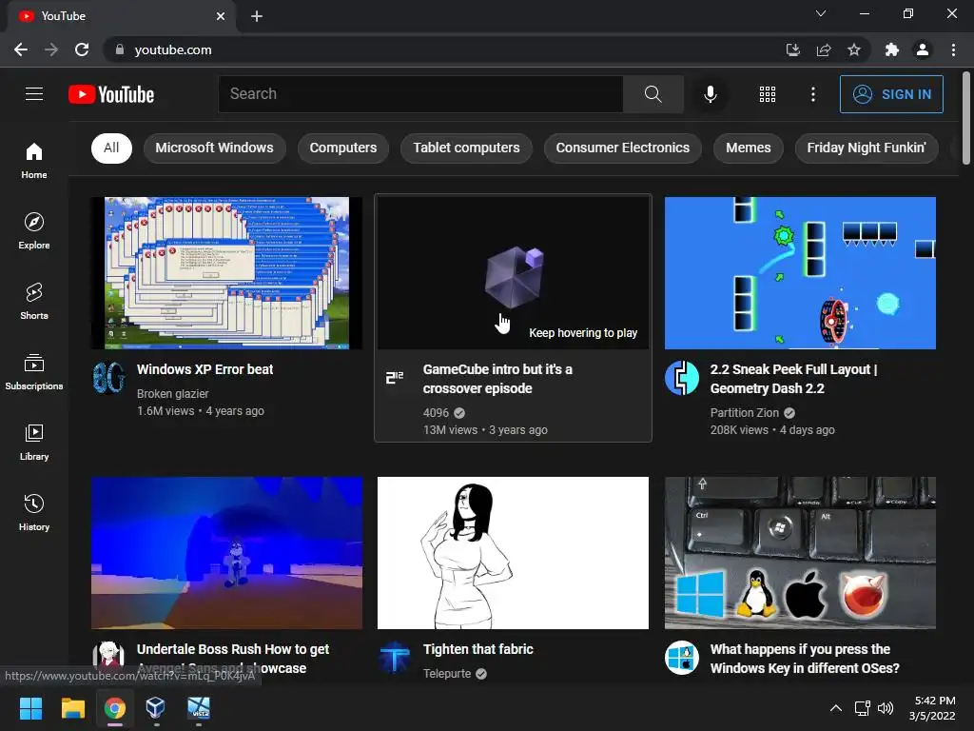The height and width of the screenshot is (731, 974).
Task: Open Telepurte channel avatar
Action: 395,658
